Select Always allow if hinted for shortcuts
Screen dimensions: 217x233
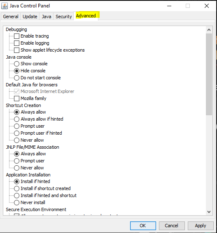pyautogui.click(x=16, y=119)
